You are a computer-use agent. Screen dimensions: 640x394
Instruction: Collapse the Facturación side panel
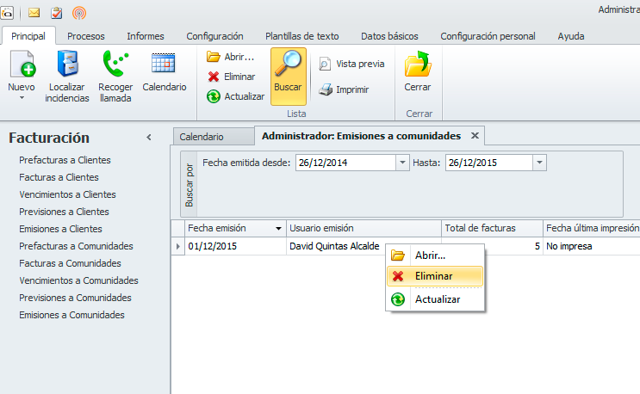pos(149,138)
